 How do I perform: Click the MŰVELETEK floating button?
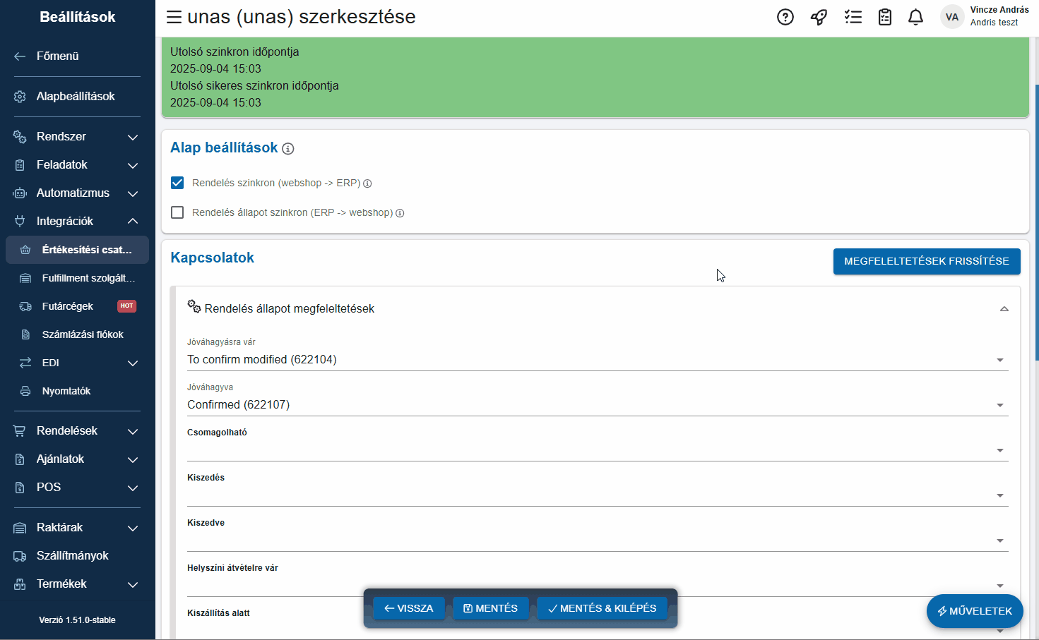974,611
